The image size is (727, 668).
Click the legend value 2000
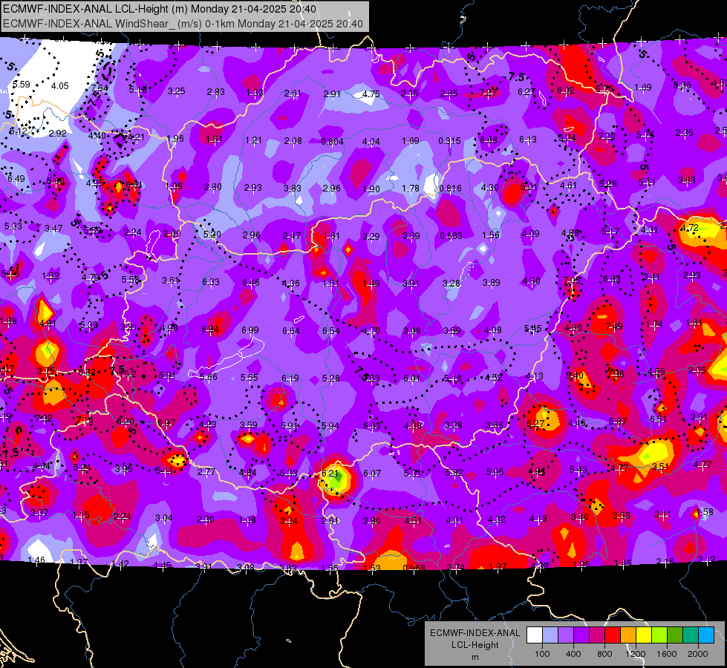click(698, 654)
